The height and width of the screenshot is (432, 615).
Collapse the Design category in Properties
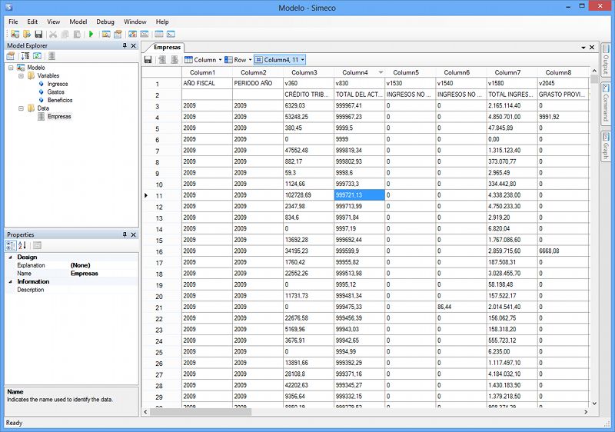click(x=11, y=258)
